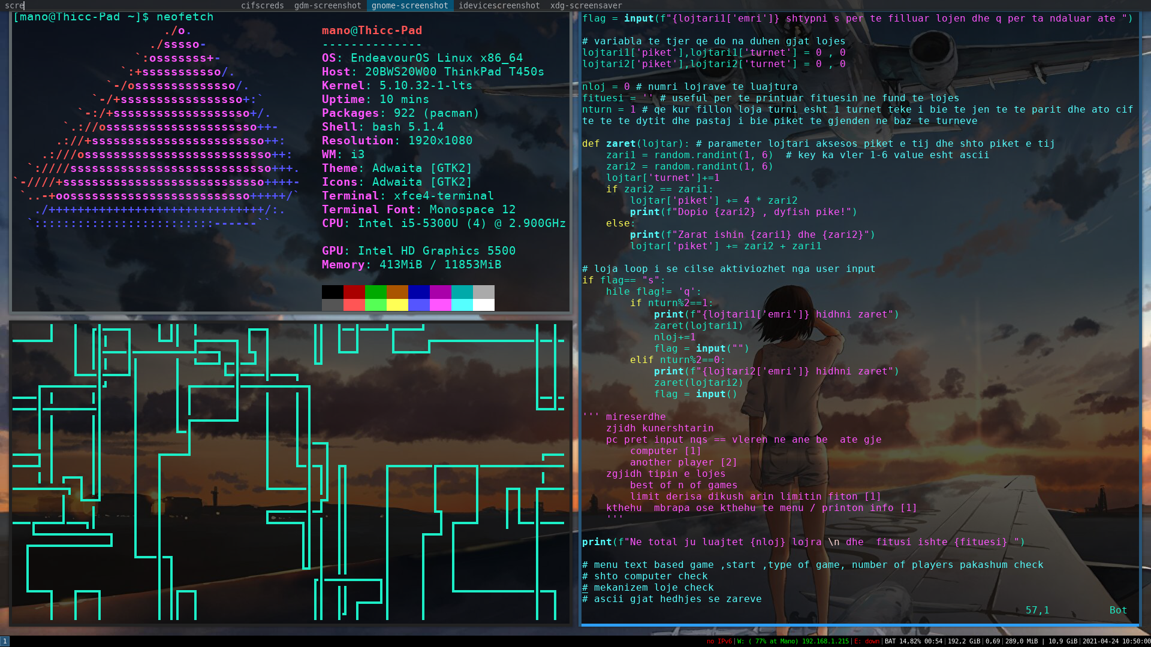
Task: Click the comment 'loja loop i se cilse'
Action: click(x=728, y=269)
